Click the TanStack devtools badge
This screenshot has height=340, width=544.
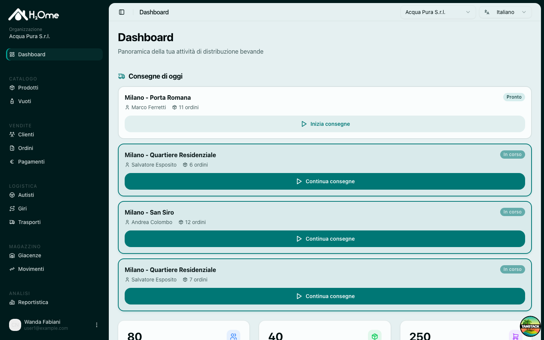pos(530,326)
